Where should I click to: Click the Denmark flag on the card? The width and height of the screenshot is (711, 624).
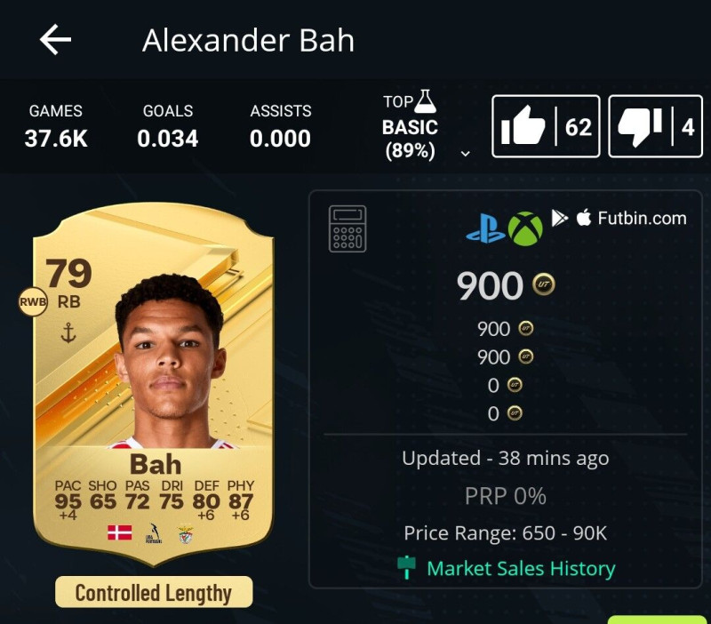(x=120, y=532)
